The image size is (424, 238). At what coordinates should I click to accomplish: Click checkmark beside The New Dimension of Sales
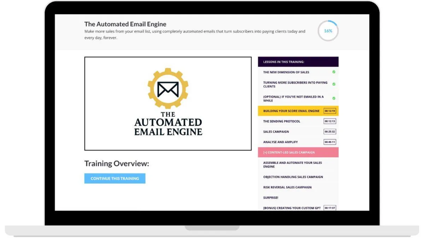click(x=334, y=72)
